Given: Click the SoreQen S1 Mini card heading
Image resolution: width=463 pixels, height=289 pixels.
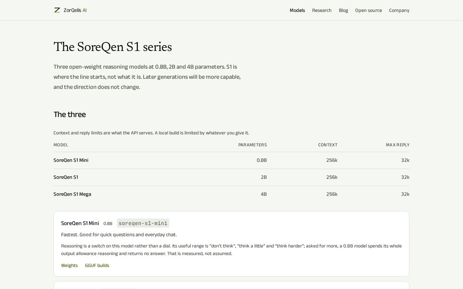Looking at the screenshot, I should [x=80, y=223].
